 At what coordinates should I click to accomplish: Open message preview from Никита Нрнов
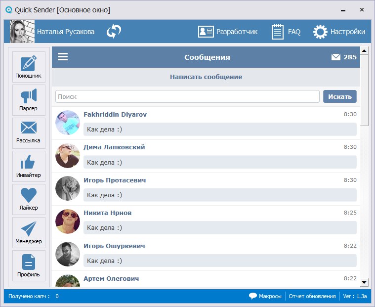220,228
